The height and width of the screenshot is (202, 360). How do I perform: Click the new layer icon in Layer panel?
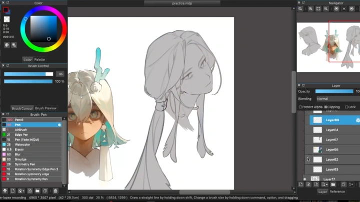(301, 185)
